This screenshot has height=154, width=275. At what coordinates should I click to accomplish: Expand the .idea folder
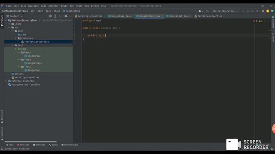tap(9, 24)
